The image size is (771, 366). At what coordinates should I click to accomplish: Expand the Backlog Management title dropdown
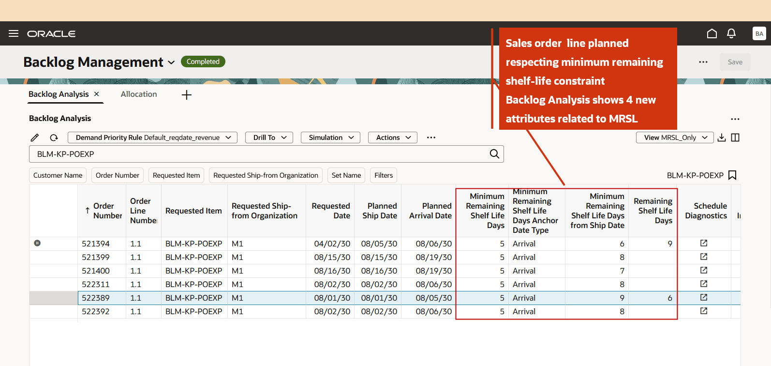pyautogui.click(x=171, y=62)
